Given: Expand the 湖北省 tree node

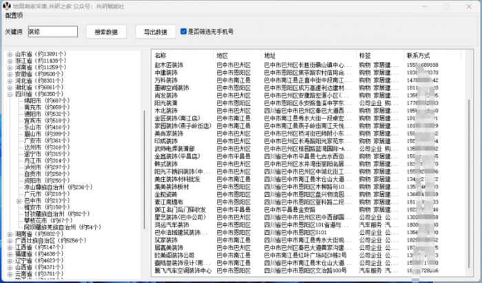Looking at the screenshot, I should click(x=10, y=87).
